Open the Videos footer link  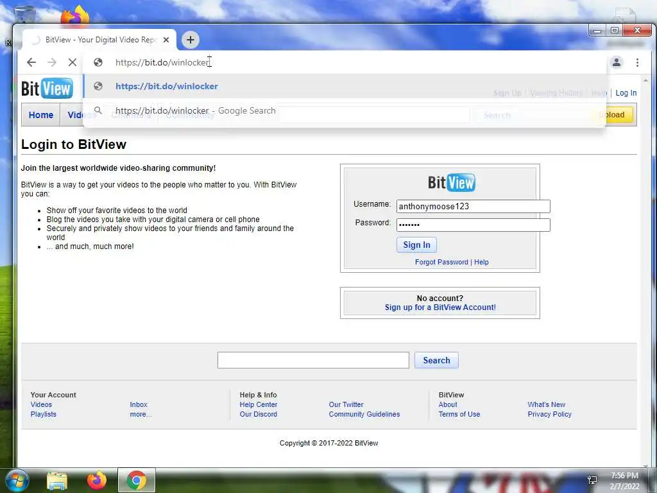41,404
